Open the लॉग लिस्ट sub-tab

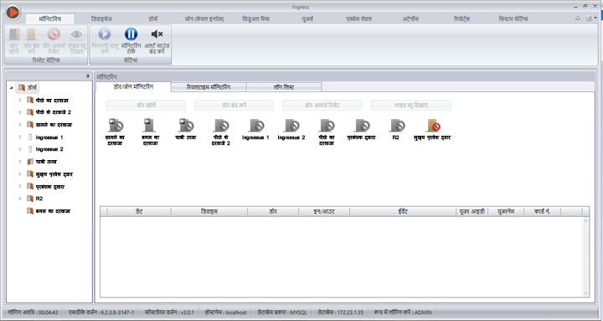(284, 87)
